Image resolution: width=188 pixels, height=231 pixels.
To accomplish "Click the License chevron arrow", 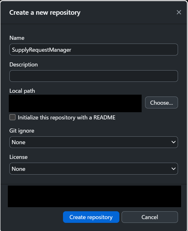I will click(174, 169).
